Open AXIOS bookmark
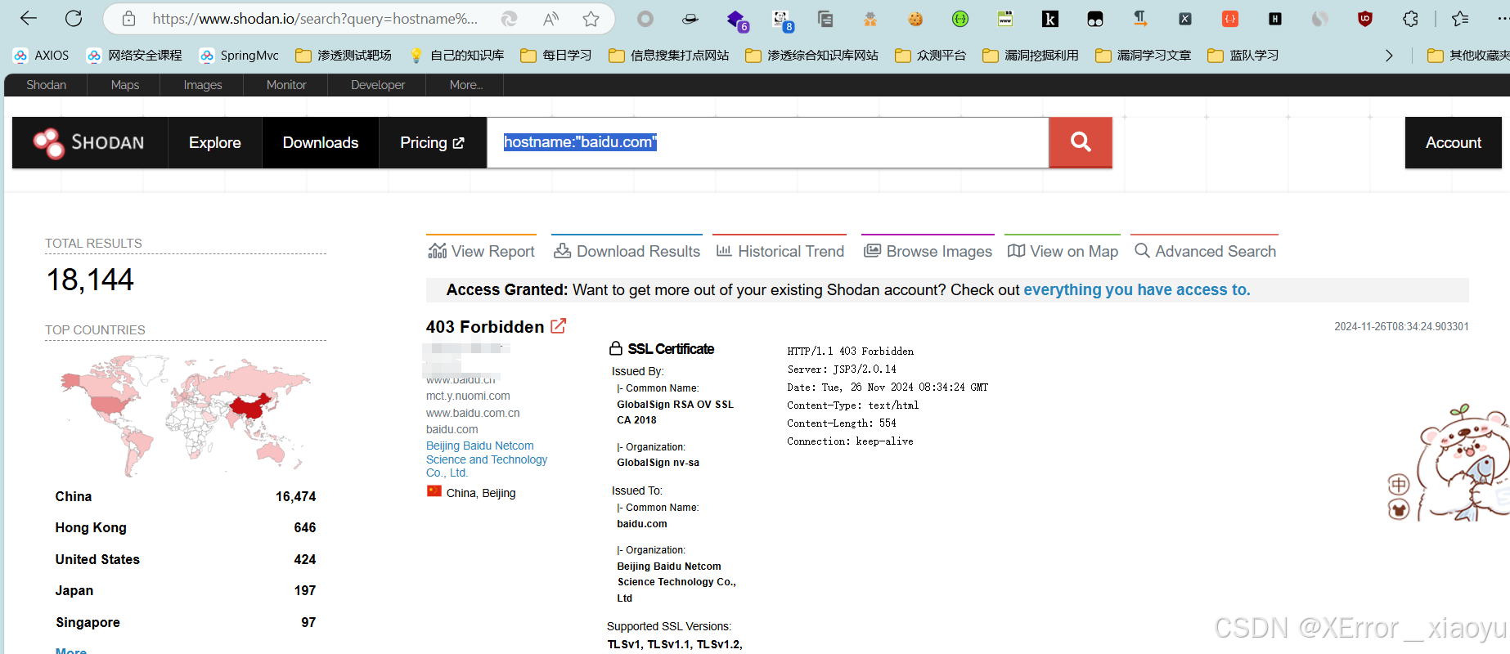Image resolution: width=1510 pixels, height=654 pixels. coord(41,55)
